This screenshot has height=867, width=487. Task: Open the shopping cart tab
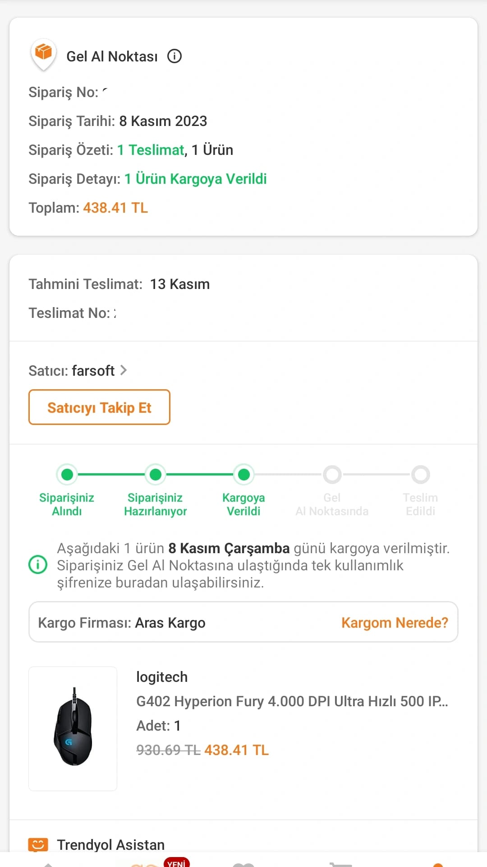click(x=341, y=864)
